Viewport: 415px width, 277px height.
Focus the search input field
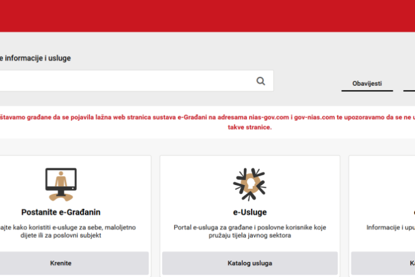pos(136,81)
